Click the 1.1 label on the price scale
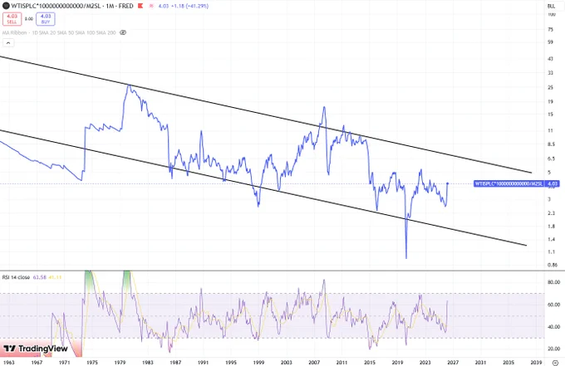 coord(551,251)
